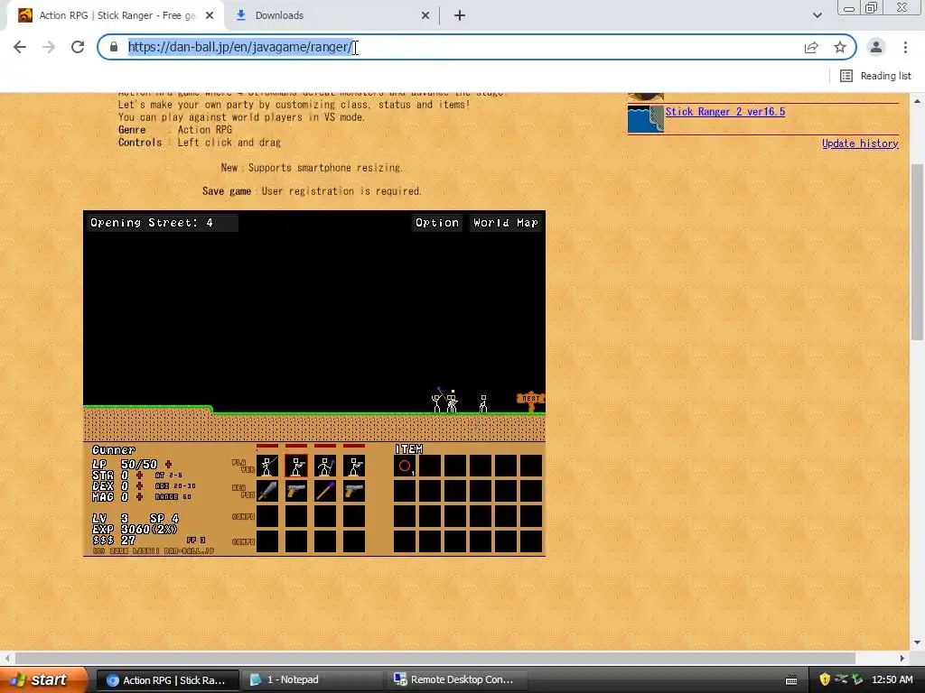Open the browser profile icon
Image resolution: width=925 pixels, height=693 pixels.
[x=876, y=47]
